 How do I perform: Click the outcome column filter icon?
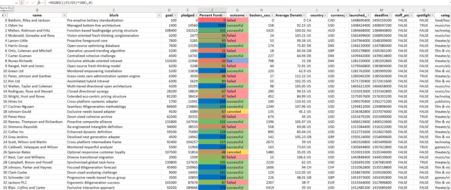click(x=246, y=15)
